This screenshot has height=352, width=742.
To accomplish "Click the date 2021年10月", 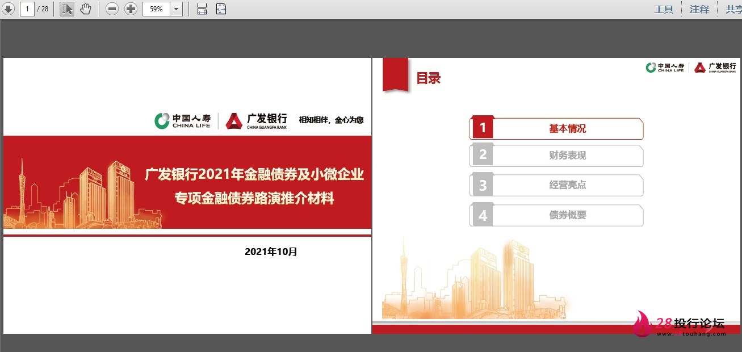I will 271,252.
